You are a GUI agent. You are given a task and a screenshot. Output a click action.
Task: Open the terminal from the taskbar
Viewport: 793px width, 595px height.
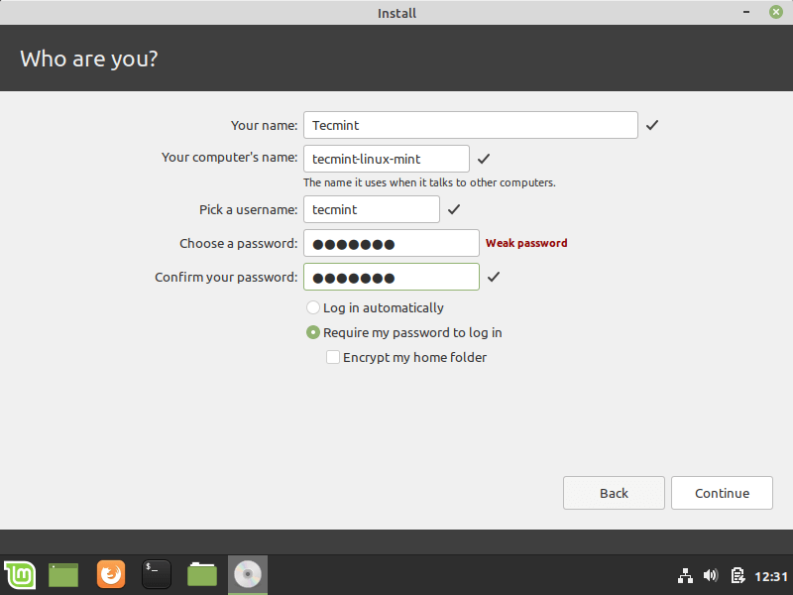pos(156,574)
